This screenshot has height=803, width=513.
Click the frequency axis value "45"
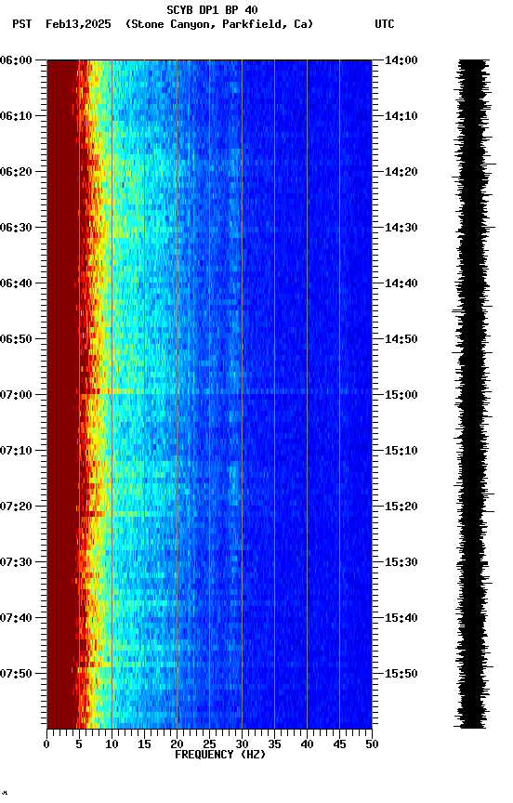[339, 744]
